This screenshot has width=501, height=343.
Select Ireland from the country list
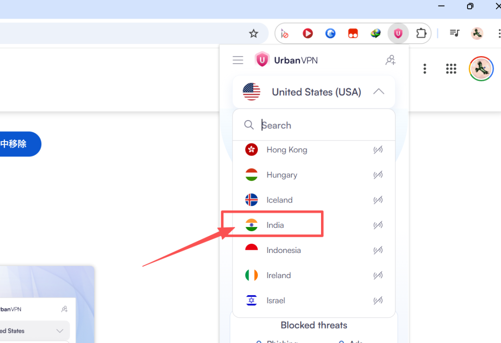[314, 275]
